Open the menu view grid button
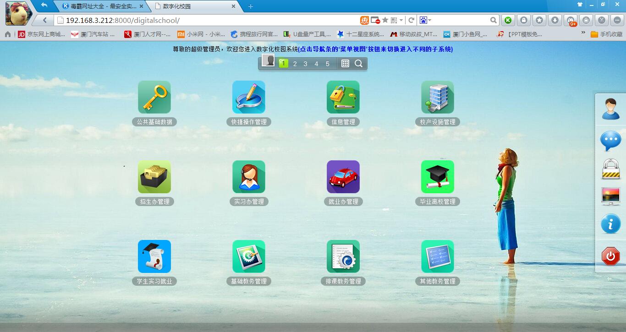 [346, 64]
